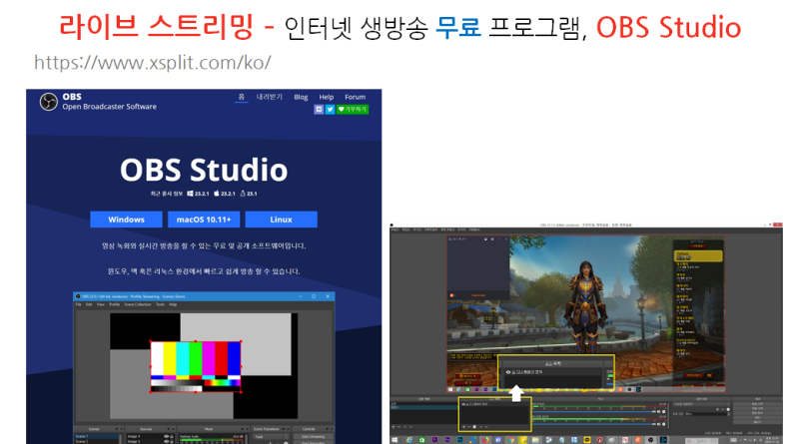Open the Fade scene transition dropdown
Screen dimensions: 799x444
pyautogui.click(x=271, y=436)
